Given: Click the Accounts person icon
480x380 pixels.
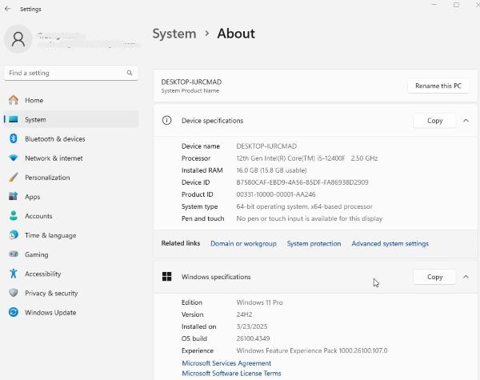Looking at the screenshot, I should tap(14, 216).
